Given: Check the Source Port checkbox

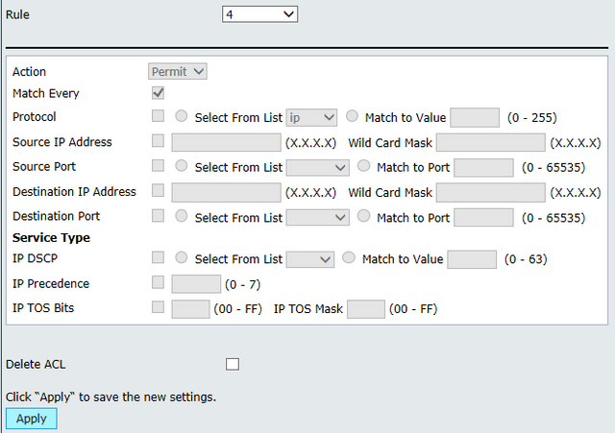Looking at the screenshot, I should [158, 165].
